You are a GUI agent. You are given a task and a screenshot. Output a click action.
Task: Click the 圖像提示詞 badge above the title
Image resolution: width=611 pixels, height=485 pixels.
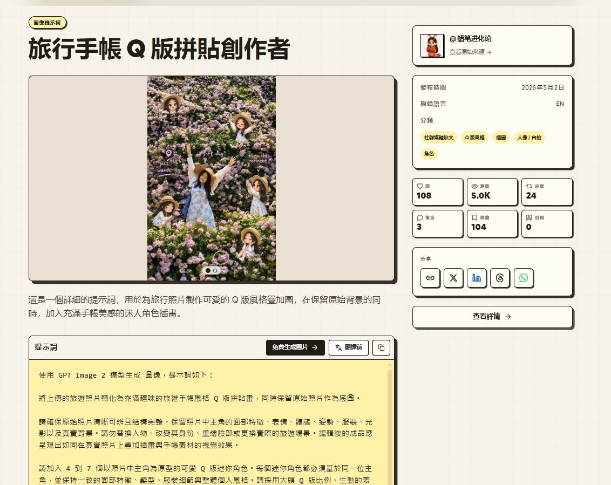(47, 23)
